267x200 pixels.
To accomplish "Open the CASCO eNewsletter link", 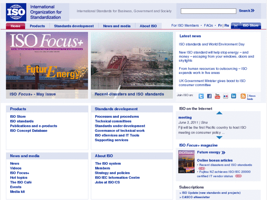I will click(196, 197).
